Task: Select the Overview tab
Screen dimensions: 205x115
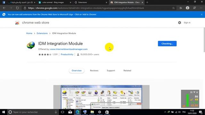Action: pos(77,71)
